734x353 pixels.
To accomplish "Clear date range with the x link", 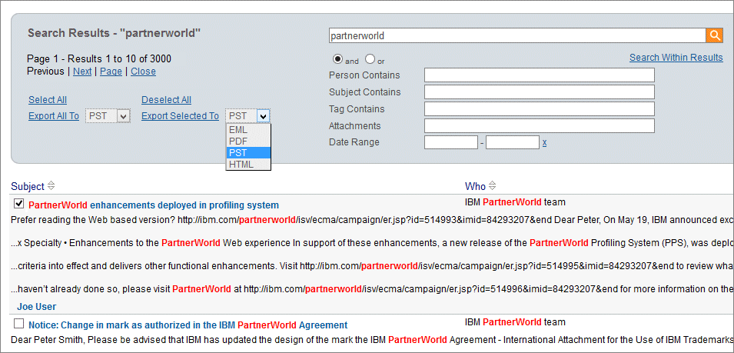I will point(544,142).
